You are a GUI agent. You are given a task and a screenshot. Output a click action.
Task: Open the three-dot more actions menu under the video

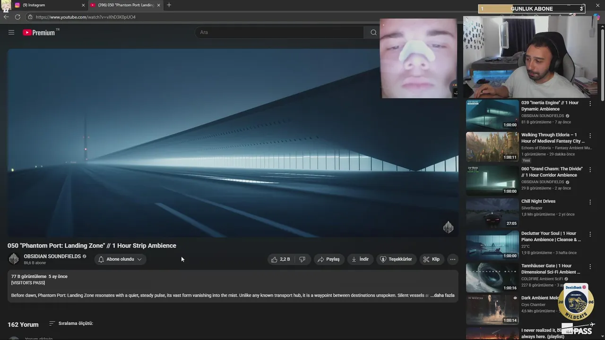453,259
